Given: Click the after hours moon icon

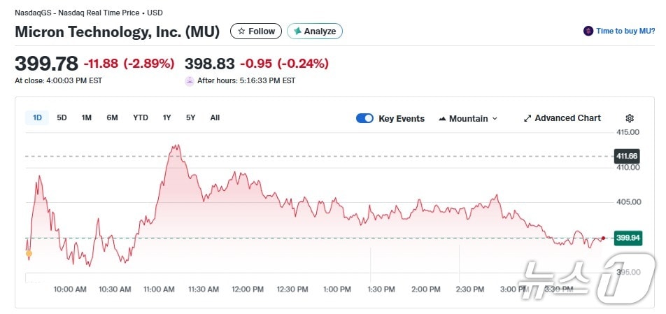Looking at the screenshot, I should pos(190,80).
